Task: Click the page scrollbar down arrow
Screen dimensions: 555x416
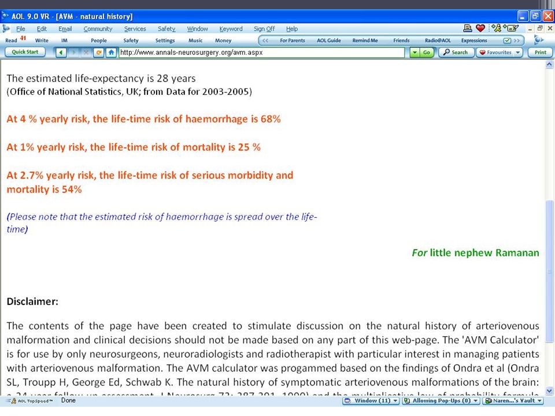Action: pos(549,391)
